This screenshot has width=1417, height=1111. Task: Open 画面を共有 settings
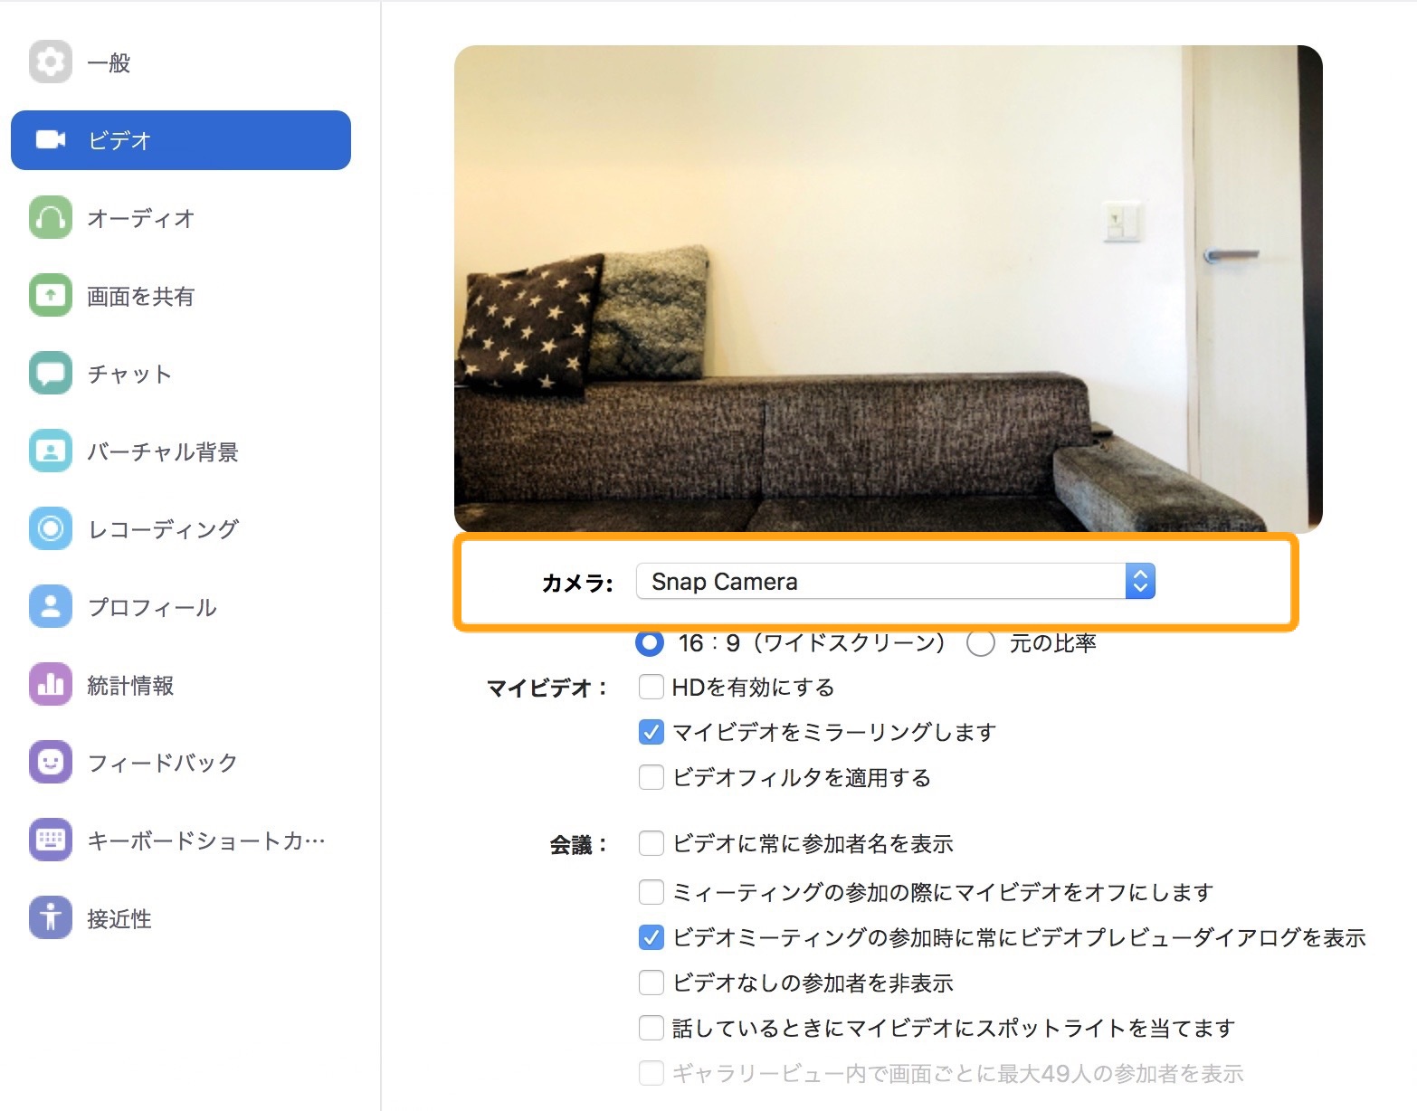click(181, 296)
